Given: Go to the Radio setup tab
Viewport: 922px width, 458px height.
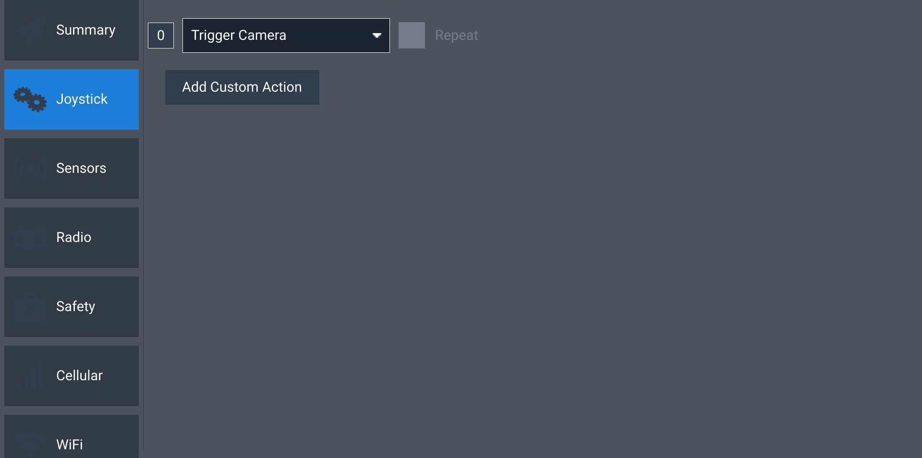Looking at the screenshot, I should coord(73,238).
